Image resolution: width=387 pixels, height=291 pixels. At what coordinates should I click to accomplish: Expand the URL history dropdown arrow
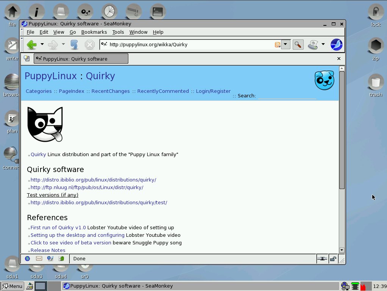click(x=286, y=44)
